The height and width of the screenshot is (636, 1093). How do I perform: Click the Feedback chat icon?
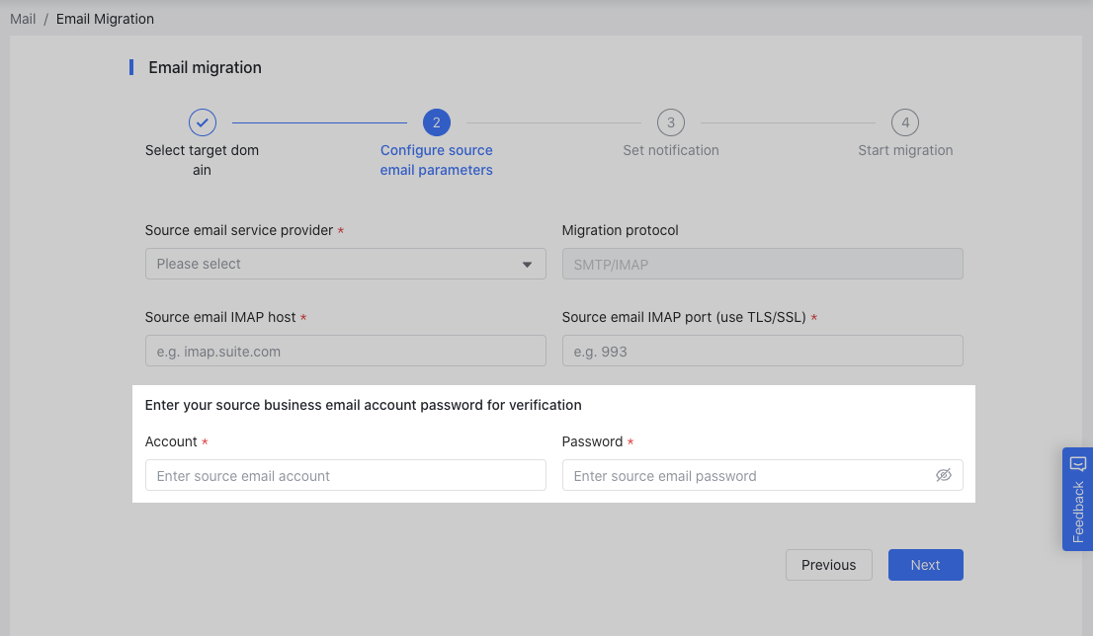point(1077,464)
